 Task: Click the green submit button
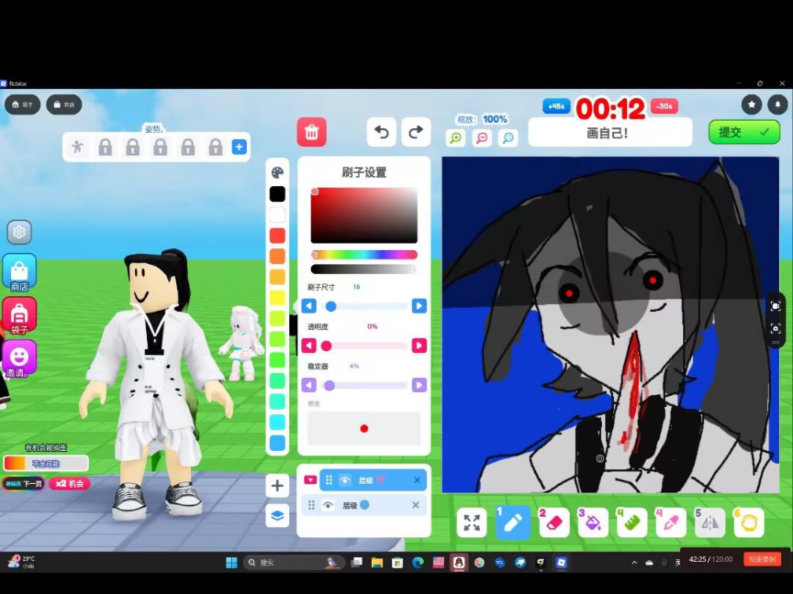pyautogui.click(x=744, y=132)
